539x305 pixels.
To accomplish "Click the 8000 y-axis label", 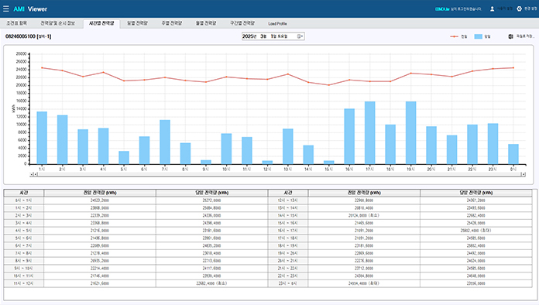I will (x=22, y=132).
